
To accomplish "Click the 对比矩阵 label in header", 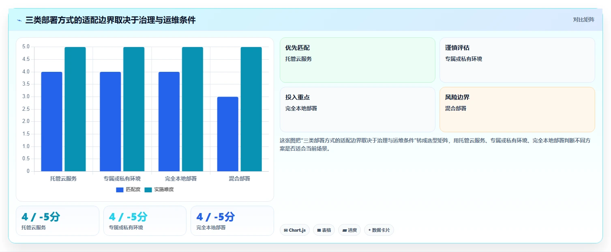I will 584,19.
